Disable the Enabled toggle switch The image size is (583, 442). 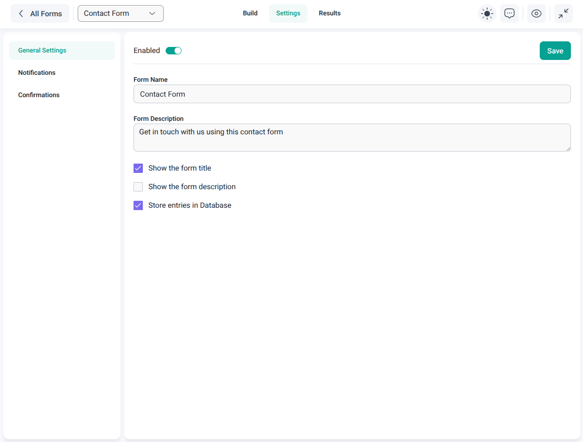(173, 50)
